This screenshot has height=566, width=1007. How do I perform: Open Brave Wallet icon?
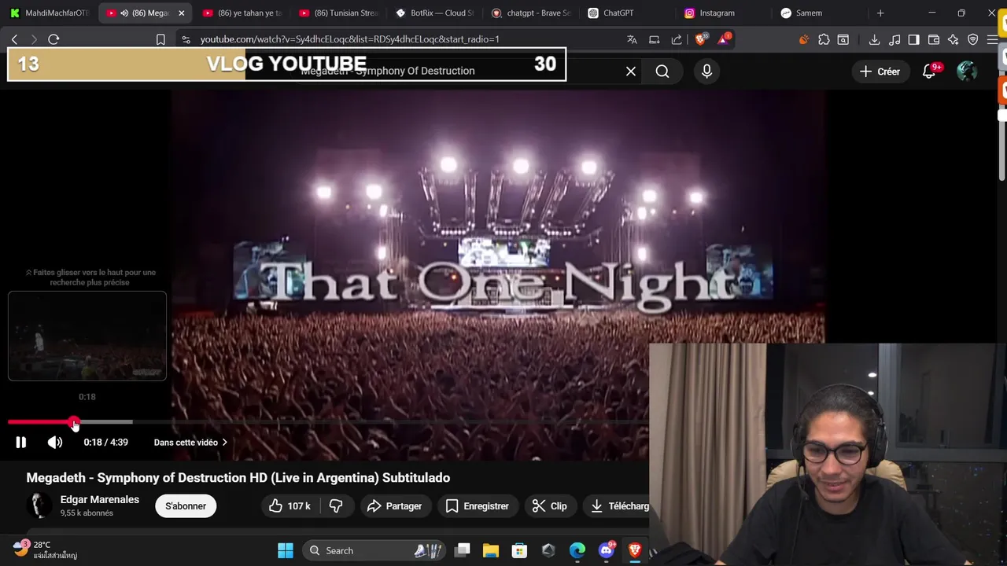tap(934, 39)
